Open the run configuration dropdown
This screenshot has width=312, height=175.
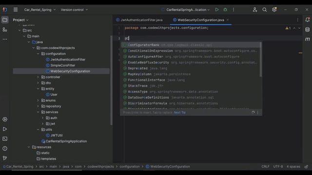(x=186, y=10)
